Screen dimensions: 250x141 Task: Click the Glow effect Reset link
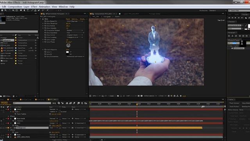point(68,19)
